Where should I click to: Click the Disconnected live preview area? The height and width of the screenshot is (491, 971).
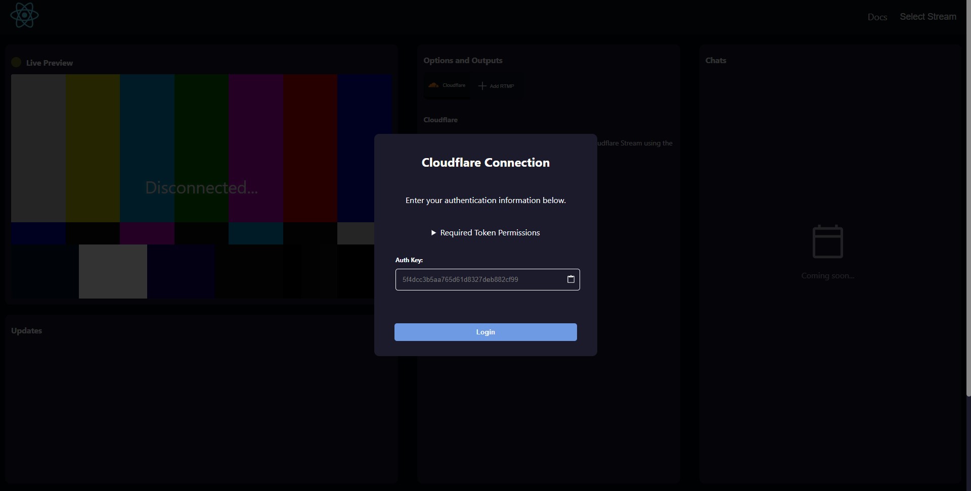[x=201, y=186]
